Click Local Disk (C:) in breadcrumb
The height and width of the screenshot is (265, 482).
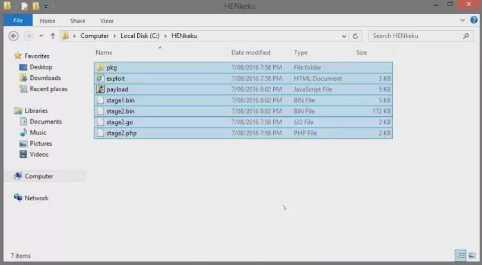click(x=141, y=36)
